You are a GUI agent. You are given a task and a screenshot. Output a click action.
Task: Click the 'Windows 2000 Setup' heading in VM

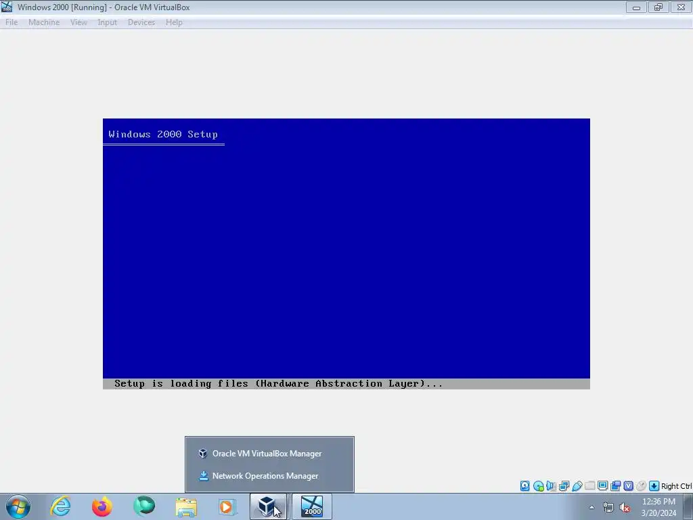pos(163,135)
